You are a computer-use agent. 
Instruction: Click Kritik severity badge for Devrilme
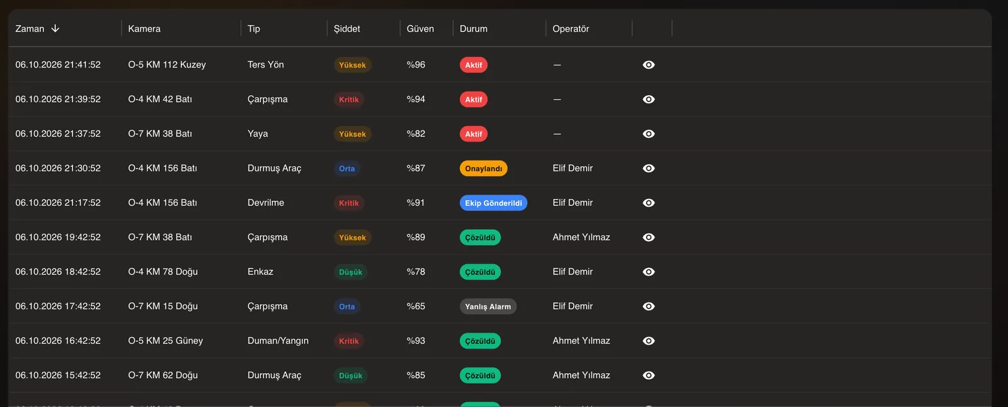tap(349, 203)
